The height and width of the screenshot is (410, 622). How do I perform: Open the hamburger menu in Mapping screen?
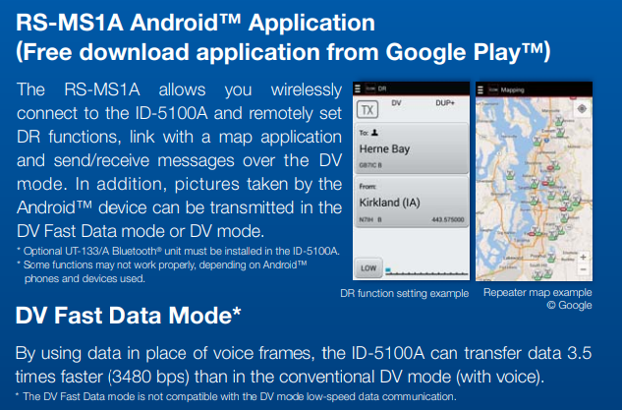point(481,88)
